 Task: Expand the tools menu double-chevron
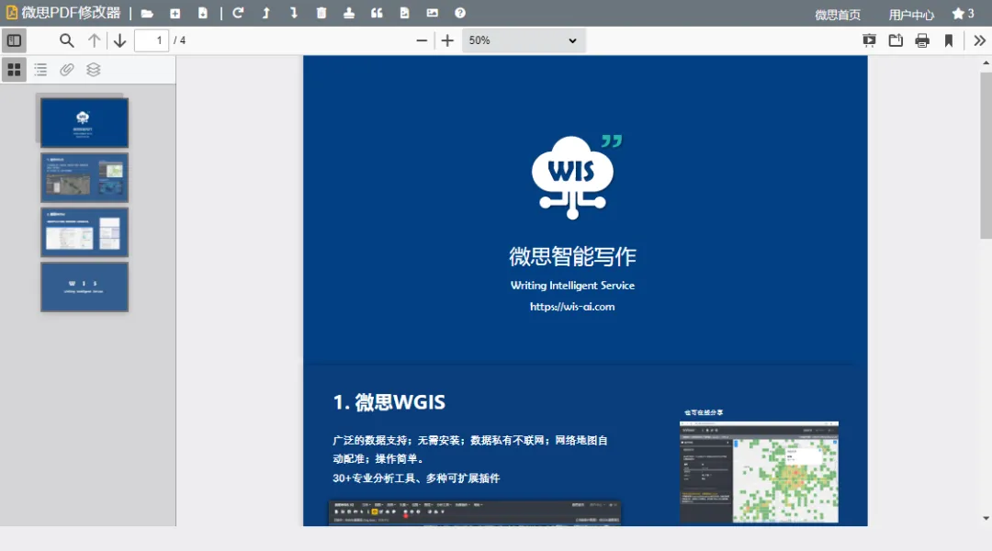click(x=979, y=40)
